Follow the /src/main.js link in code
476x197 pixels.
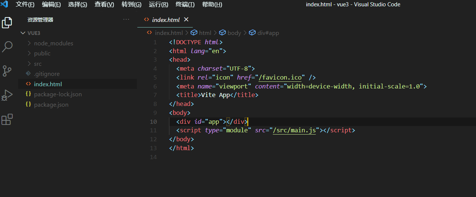[x=294, y=130]
